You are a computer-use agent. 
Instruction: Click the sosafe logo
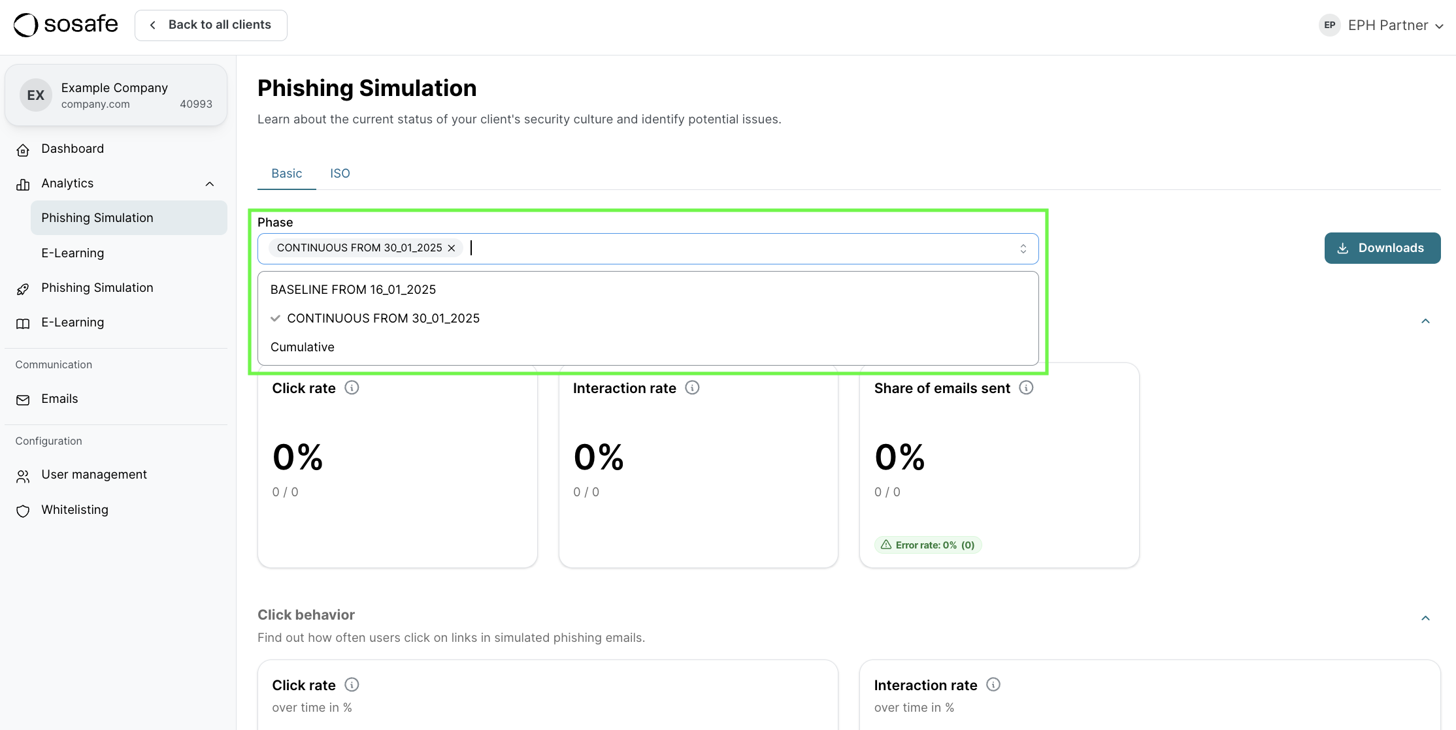click(x=65, y=25)
